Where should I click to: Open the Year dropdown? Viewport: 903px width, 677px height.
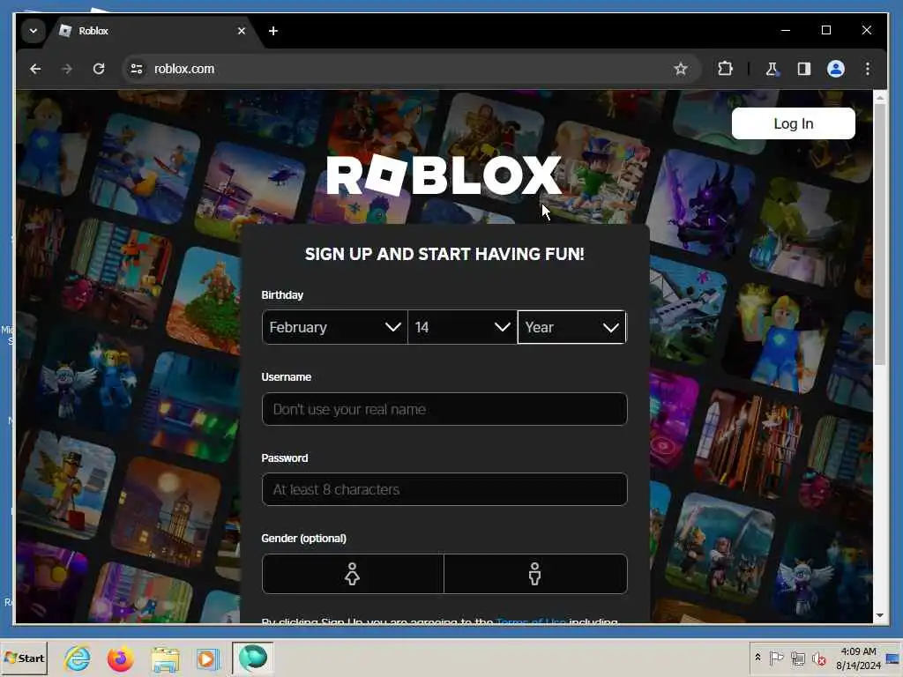point(571,327)
